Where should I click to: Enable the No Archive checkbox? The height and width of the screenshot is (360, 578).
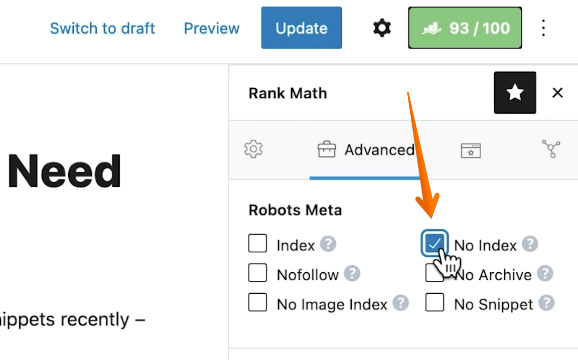pyautogui.click(x=435, y=274)
